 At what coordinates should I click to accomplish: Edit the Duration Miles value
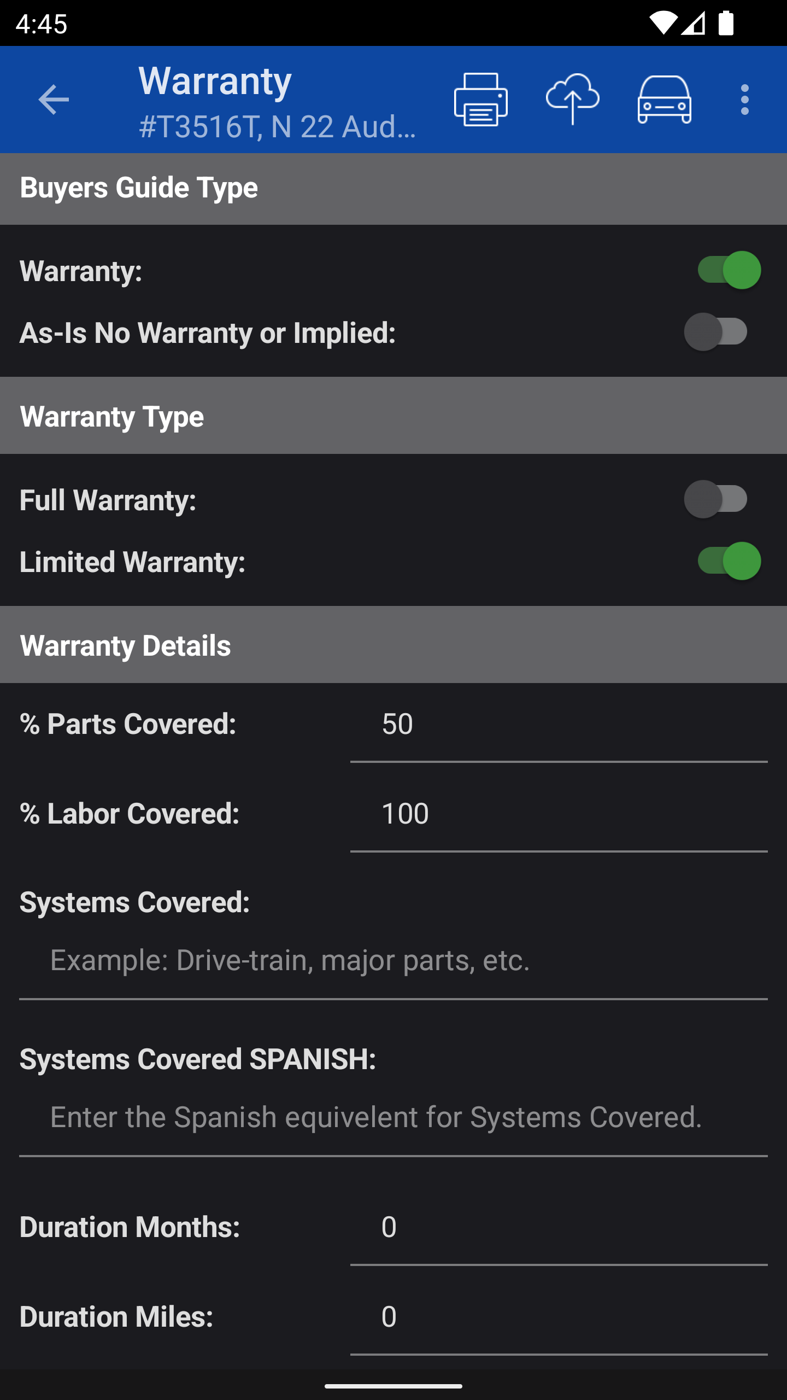559,1317
